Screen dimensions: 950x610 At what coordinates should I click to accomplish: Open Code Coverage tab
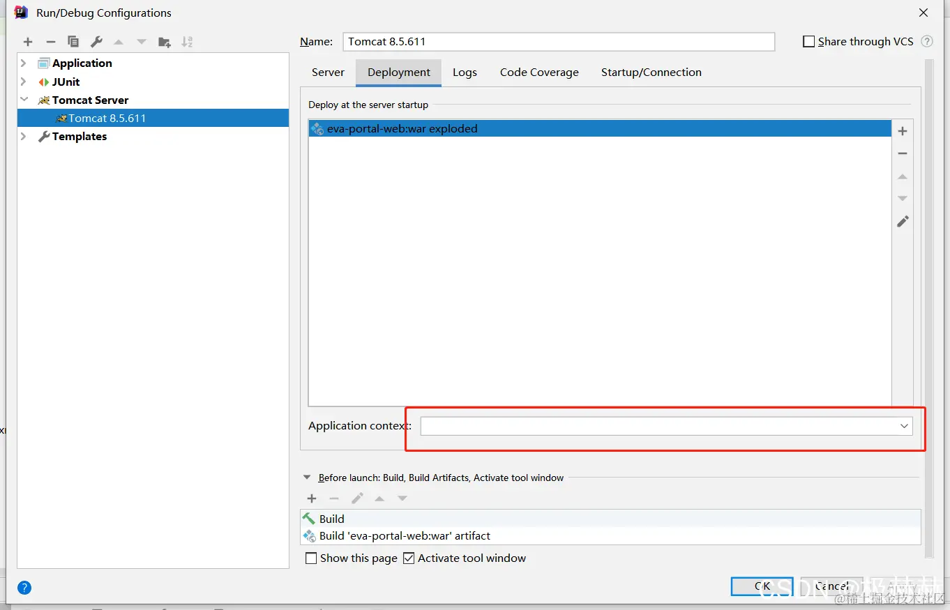[539, 73]
